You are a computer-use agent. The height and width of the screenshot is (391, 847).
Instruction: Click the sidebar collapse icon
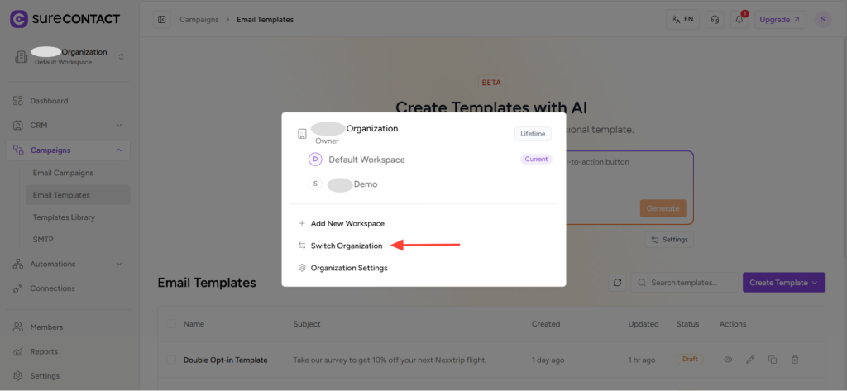[161, 19]
